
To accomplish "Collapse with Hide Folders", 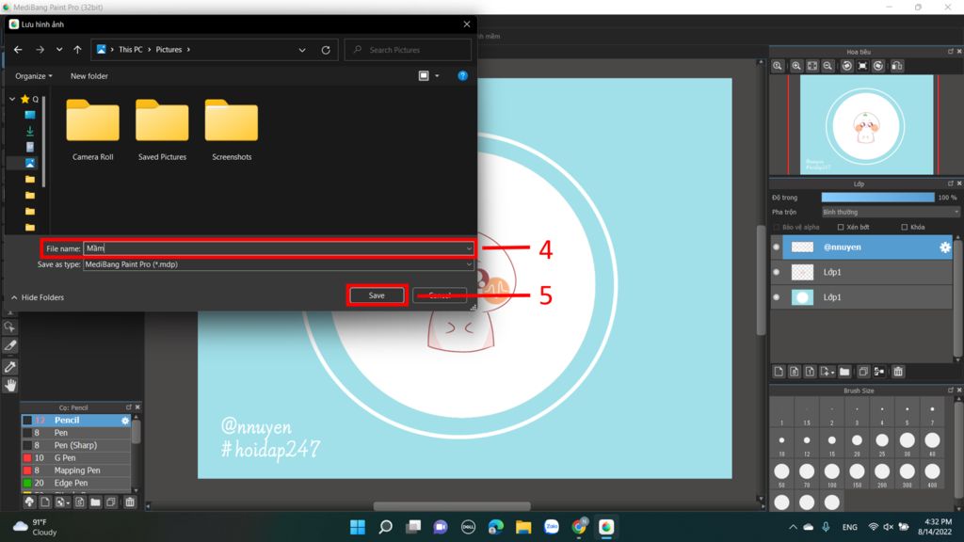I will [38, 297].
